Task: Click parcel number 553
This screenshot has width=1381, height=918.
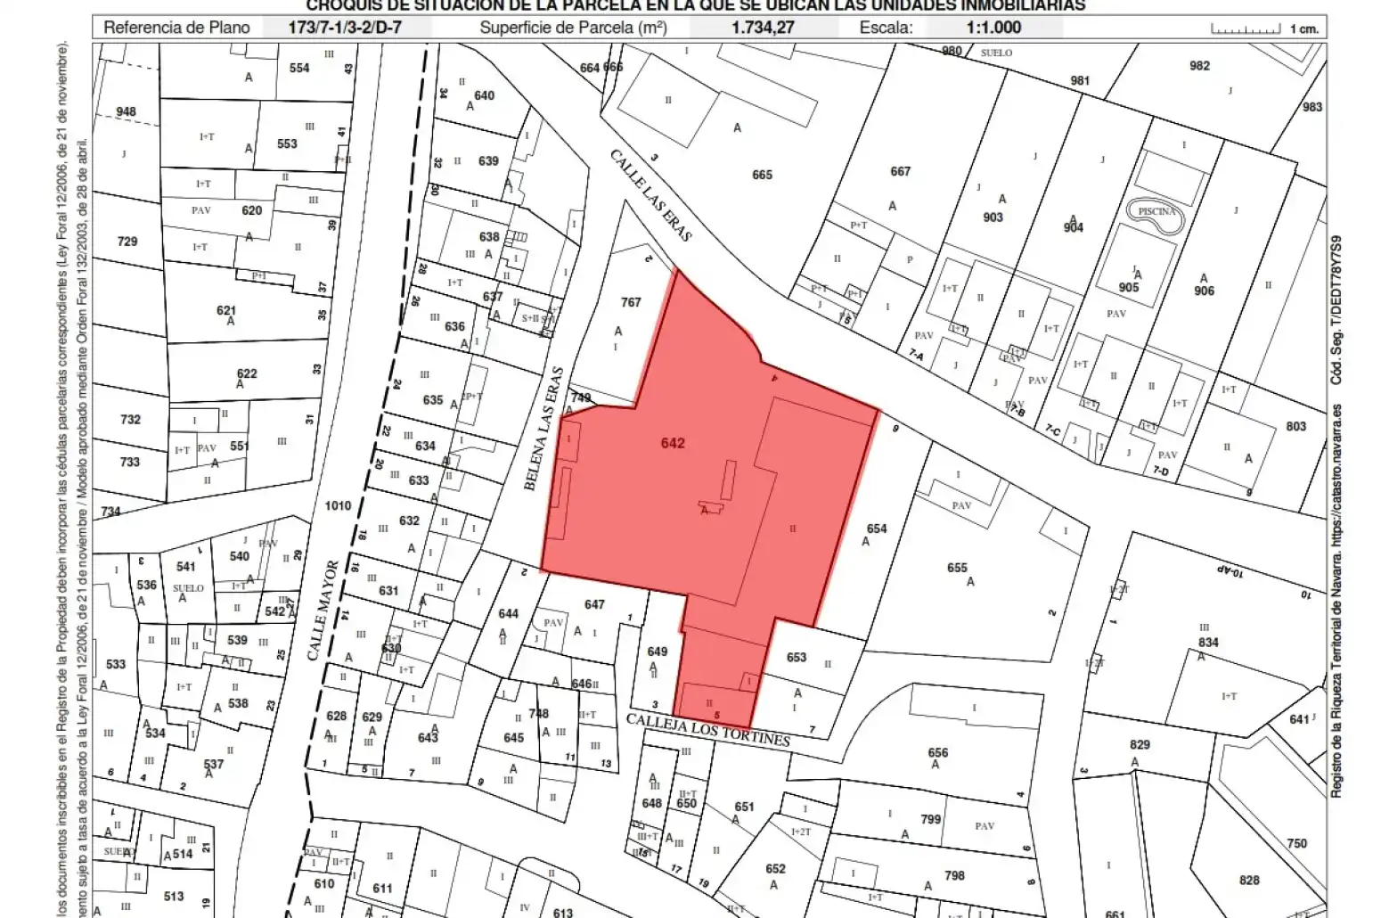Action: [287, 143]
